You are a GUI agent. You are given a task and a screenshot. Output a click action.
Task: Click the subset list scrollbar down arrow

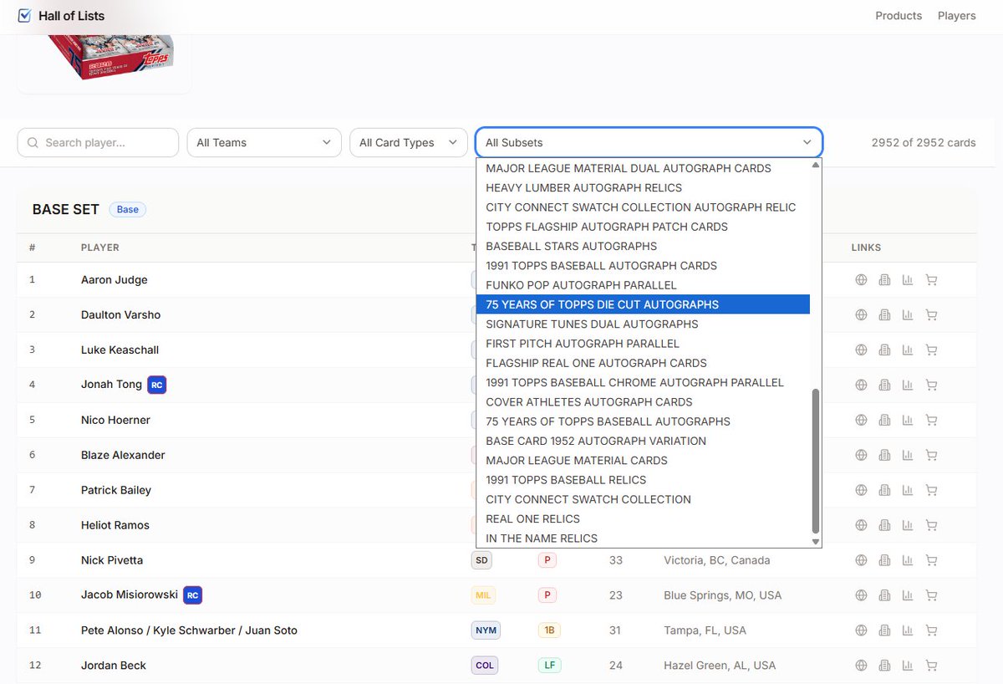coord(816,542)
